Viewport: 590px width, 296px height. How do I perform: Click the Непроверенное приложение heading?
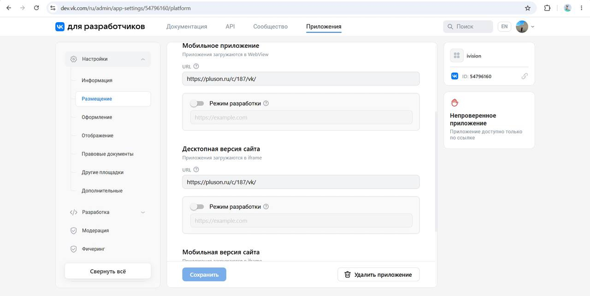coord(473,120)
